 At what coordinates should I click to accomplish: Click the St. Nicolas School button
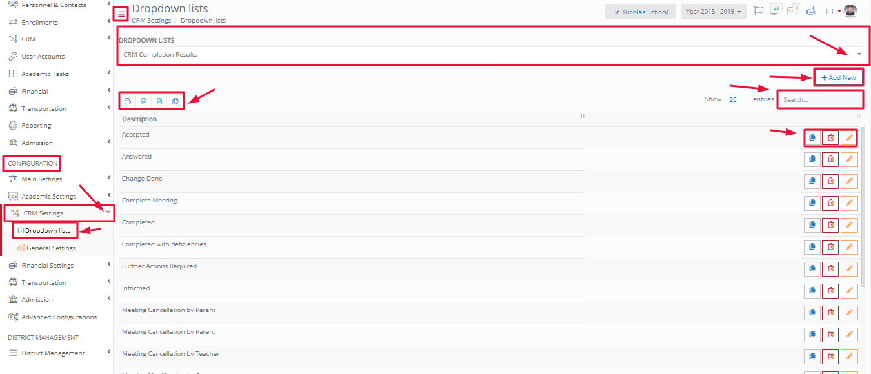[x=641, y=12]
